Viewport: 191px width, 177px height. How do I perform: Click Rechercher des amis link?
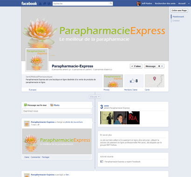(x=165, y=3)
